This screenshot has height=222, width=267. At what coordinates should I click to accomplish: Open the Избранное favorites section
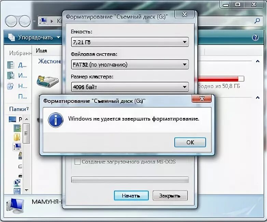pyautogui.click(x=20, y=53)
